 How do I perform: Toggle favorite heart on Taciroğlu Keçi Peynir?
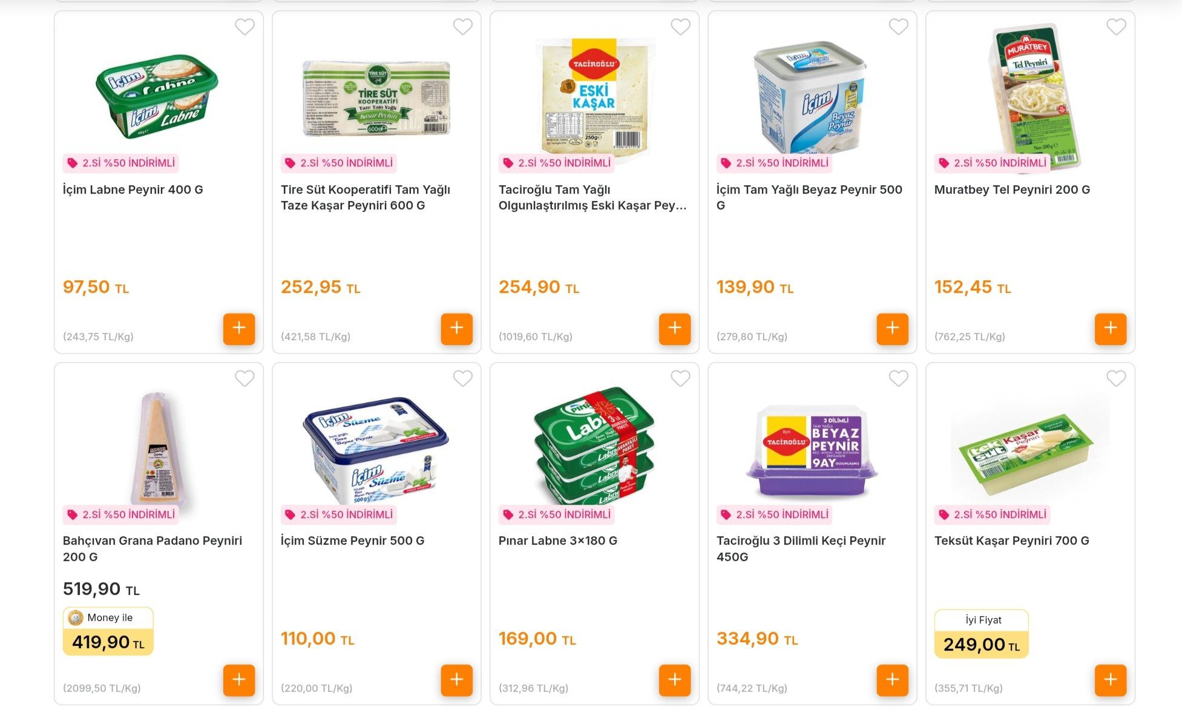point(898,378)
